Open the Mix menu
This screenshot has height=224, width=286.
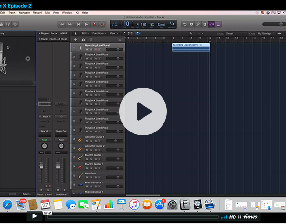coord(47,12)
